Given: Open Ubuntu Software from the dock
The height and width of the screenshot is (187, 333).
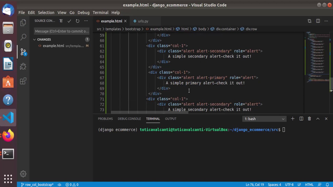Looking at the screenshot, I should [8, 82].
